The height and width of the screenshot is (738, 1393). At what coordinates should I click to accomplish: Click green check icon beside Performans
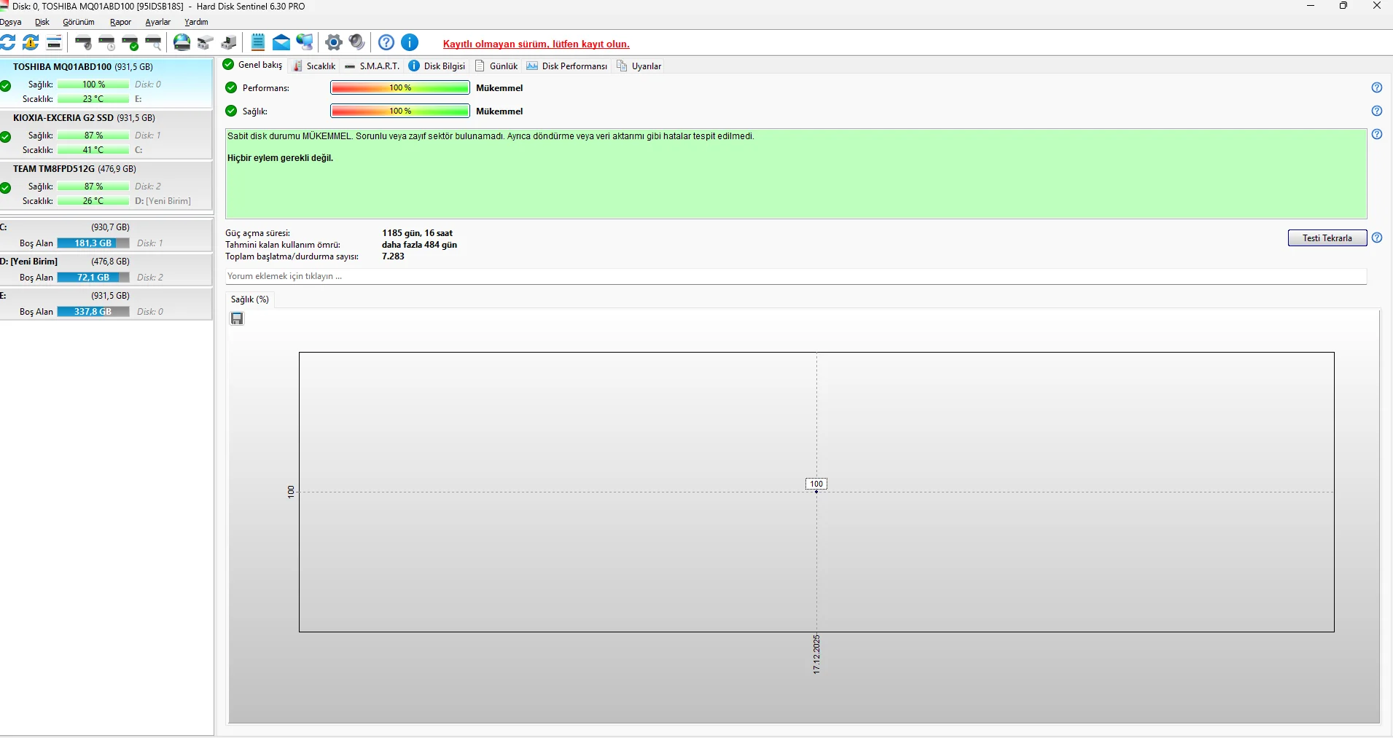(x=231, y=87)
